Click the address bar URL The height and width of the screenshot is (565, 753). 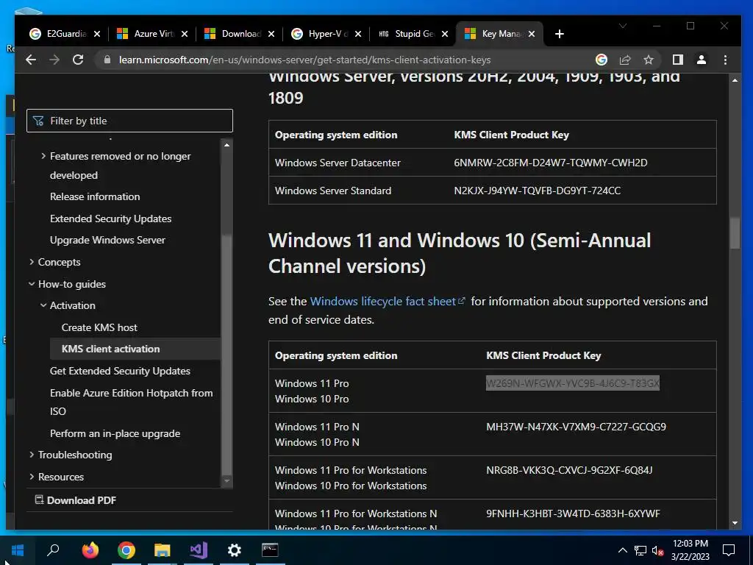304,60
